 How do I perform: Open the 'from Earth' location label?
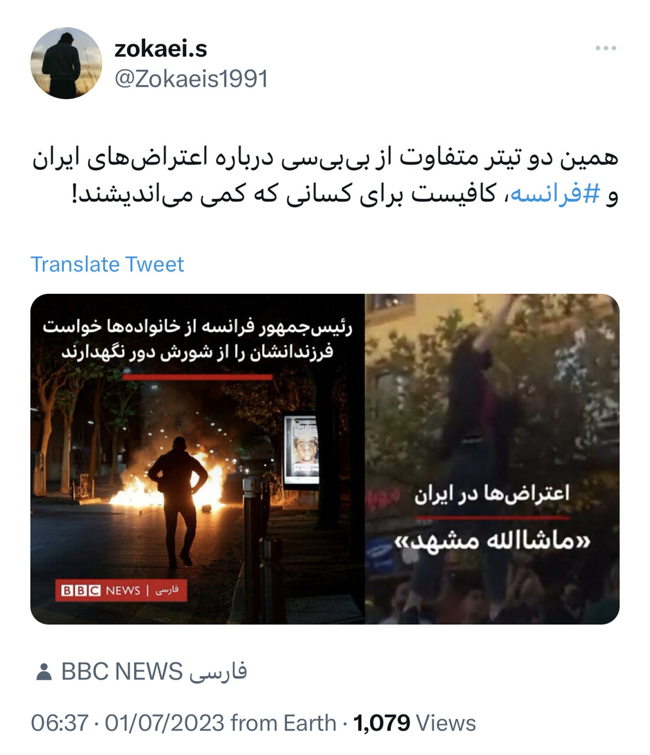(283, 723)
